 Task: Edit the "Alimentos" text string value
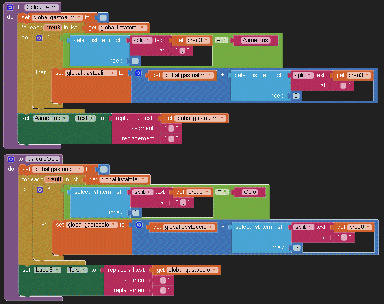coord(256,40)
